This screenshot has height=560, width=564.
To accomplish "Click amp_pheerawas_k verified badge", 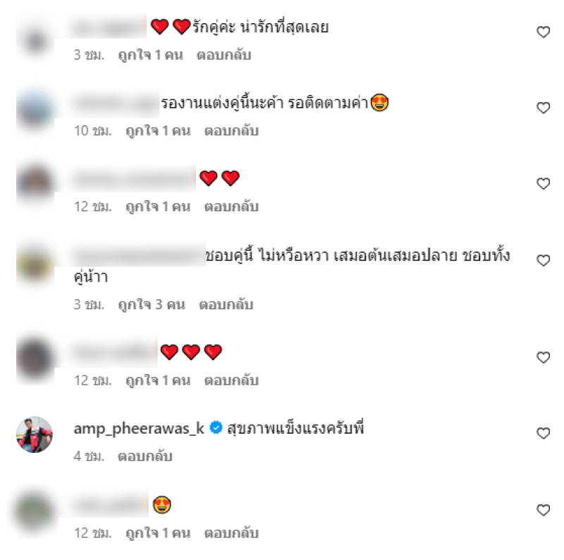I will tap(216, 428).
